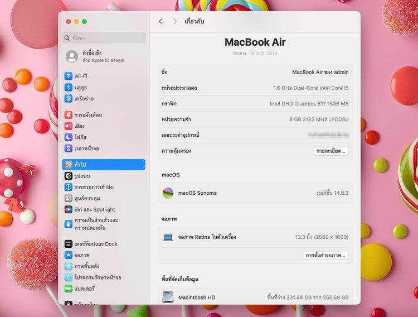Open Appearance (รูปแบบ) icon
The image size is (418, 317).
coord(69,176)
